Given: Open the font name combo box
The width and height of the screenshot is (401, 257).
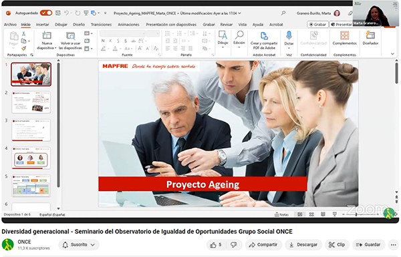Looking at the screenshot, I should [x=123, y=33].
